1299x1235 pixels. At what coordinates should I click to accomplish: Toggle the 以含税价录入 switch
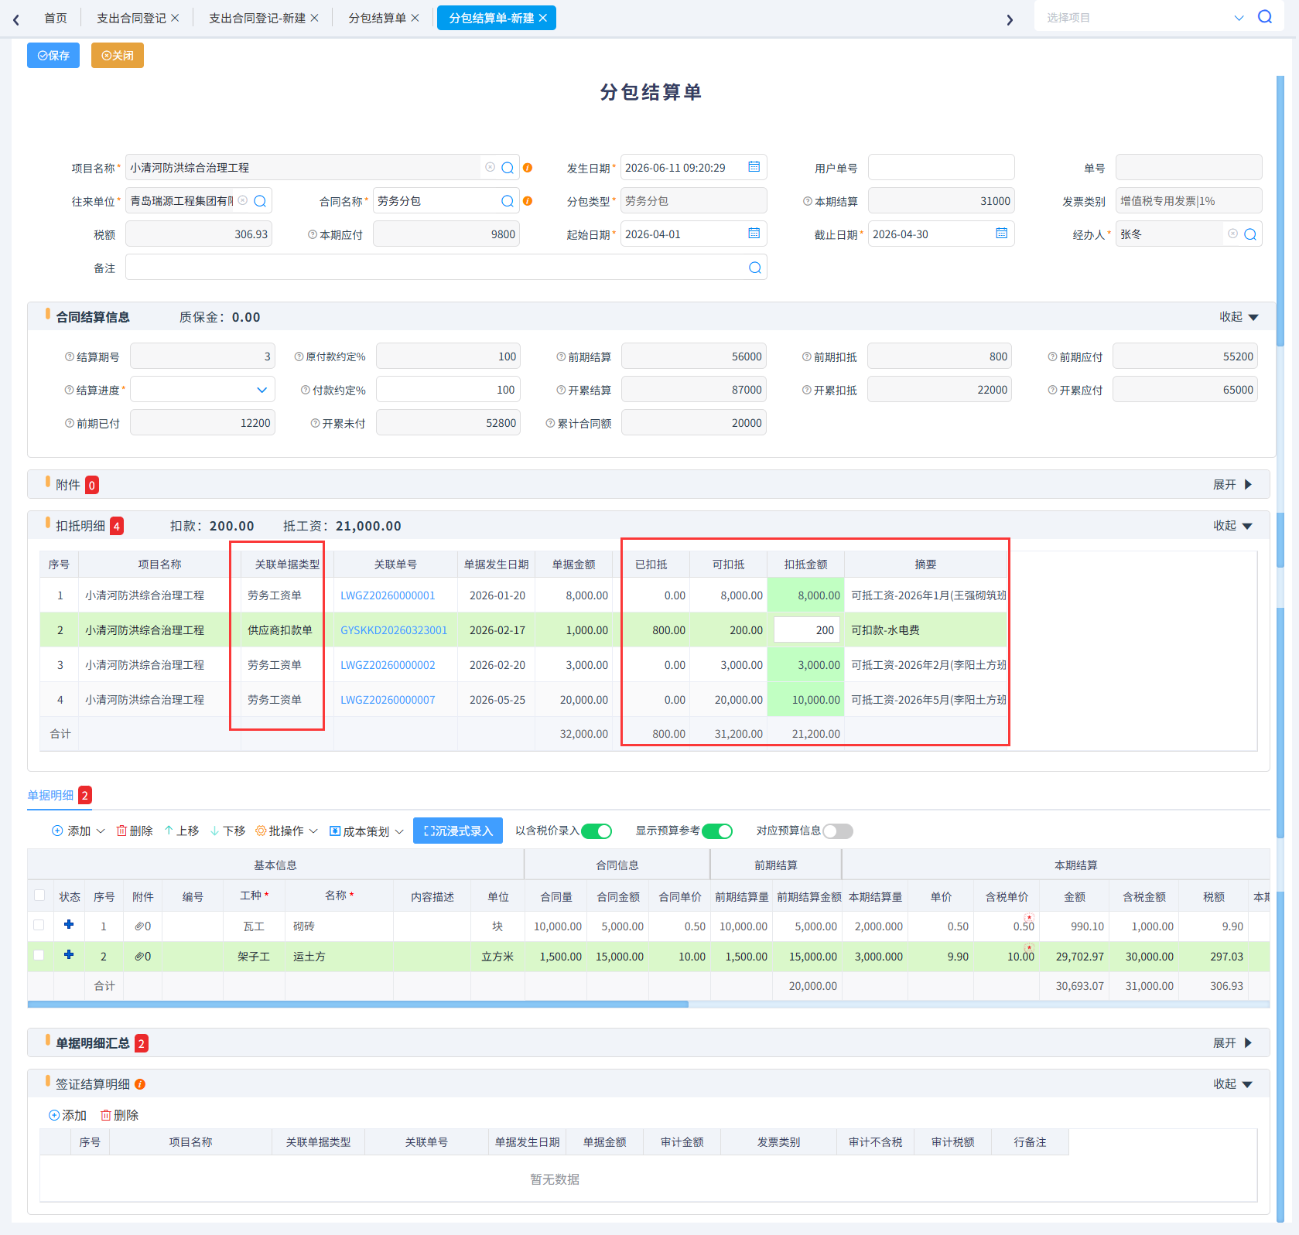pos(597,831)
